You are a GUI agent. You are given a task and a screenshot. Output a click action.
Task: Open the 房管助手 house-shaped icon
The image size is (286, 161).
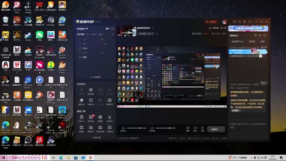pos(91,127)
